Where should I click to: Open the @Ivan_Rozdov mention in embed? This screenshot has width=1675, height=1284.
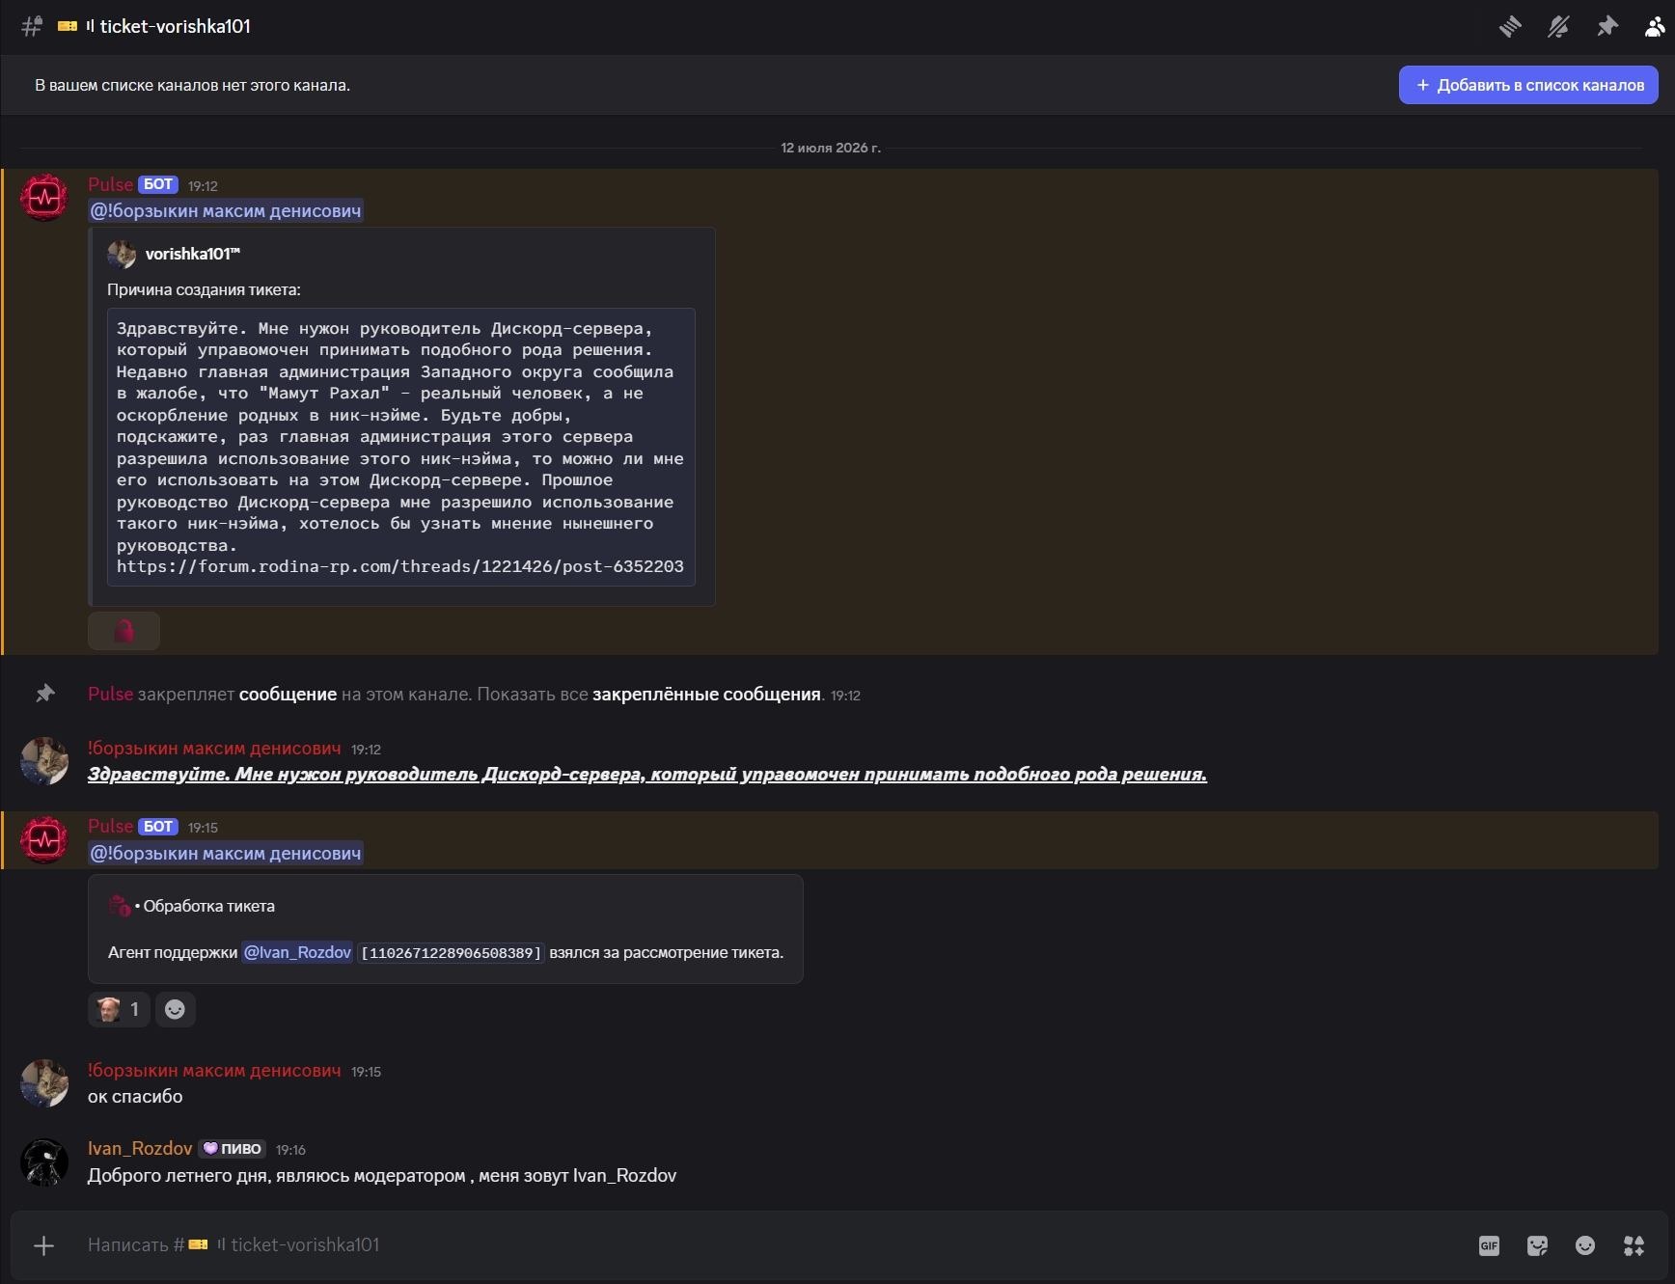point(297,953)
